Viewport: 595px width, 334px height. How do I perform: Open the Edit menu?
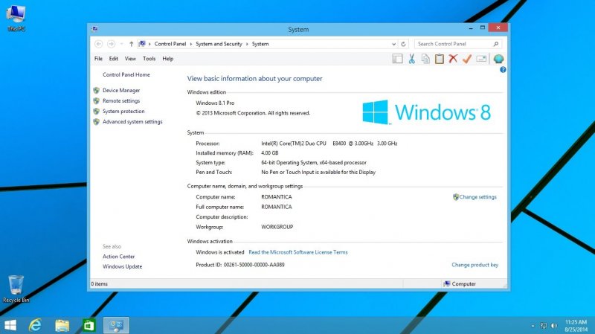[x=114, y=59]
